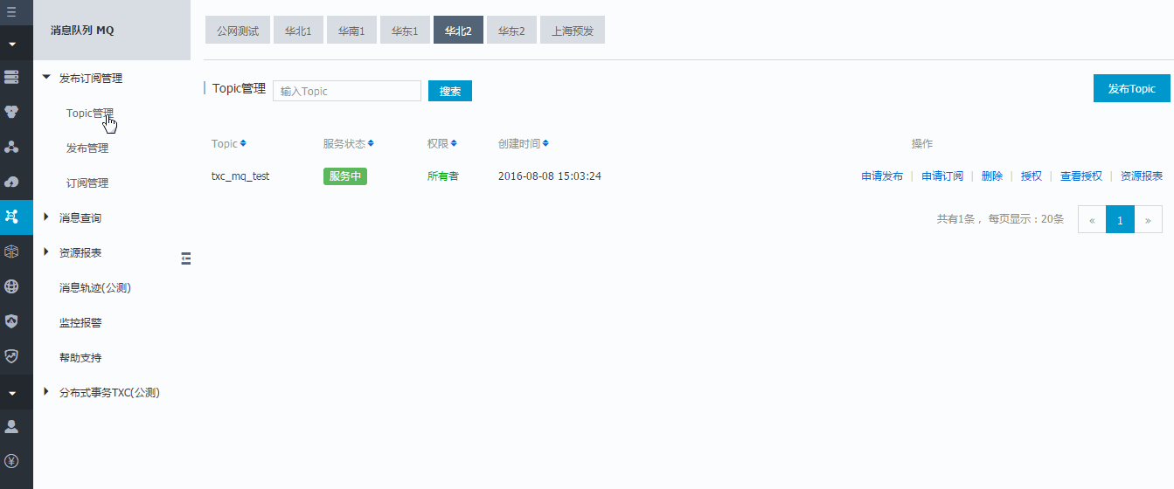This screenshot has height=489, width=1174.
Task: Click the hamburger menu icon in top-left corner
Action: pyautogui.click(x=11, y=12)
